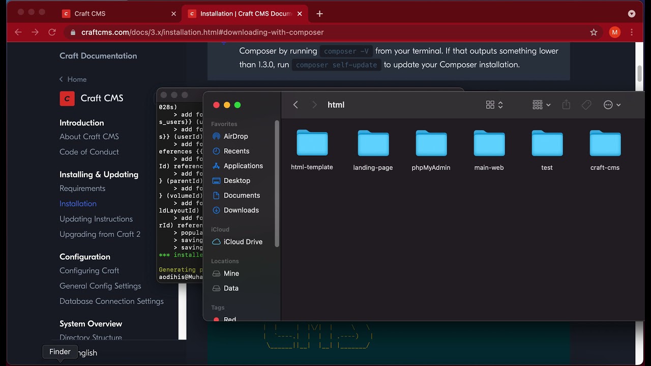This screenshot has width=651, height=366.
Task: Open Finder group-by dropdown
Action: coord(541,105)
